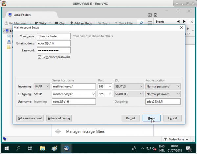Open the Write dropdown arrow
Screen dimensions: 197x154
[50, 23]
